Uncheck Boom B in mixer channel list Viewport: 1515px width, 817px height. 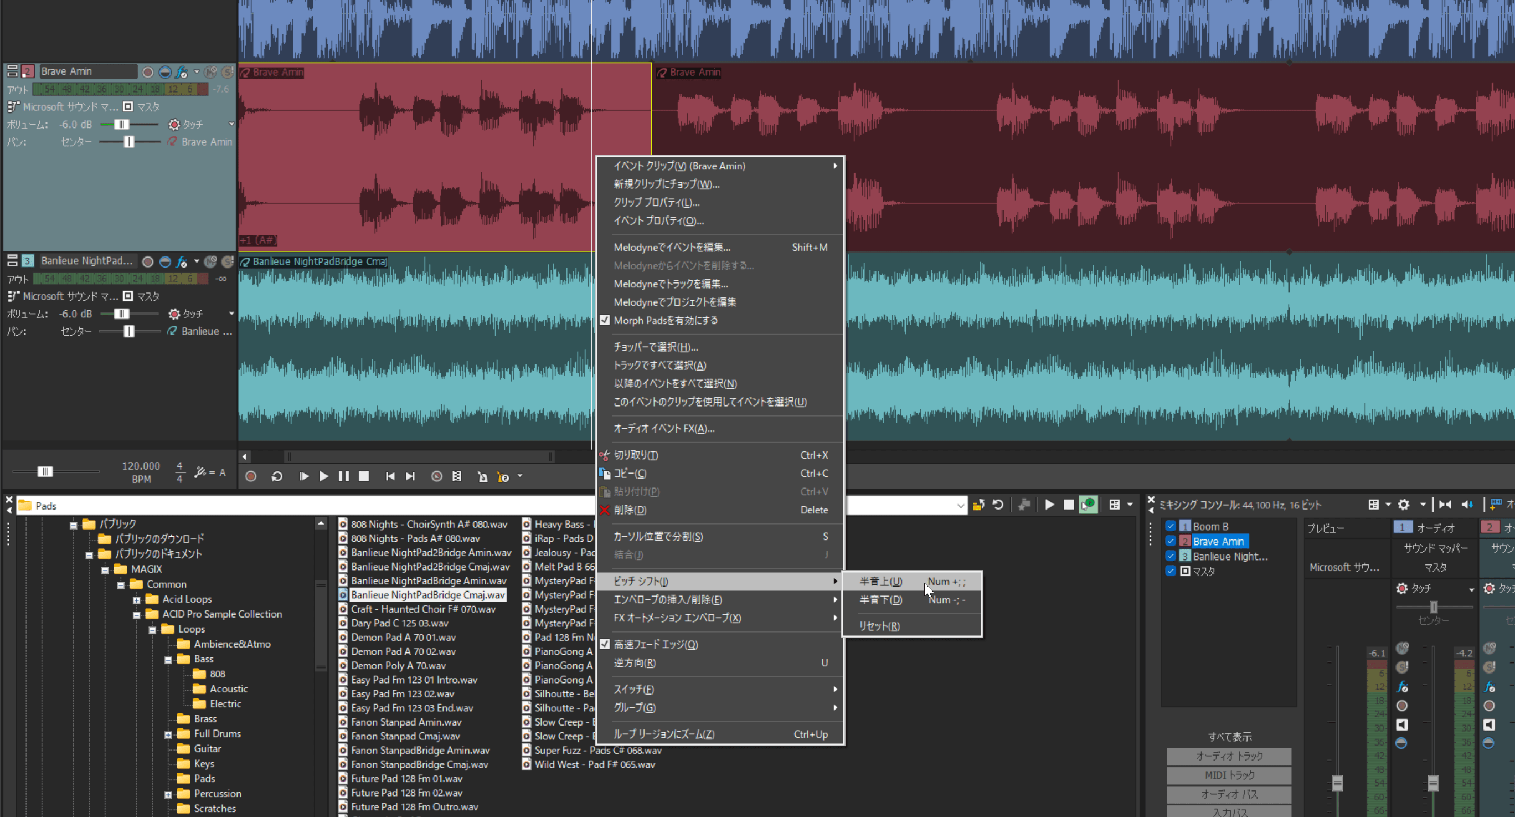[1171, 526]
